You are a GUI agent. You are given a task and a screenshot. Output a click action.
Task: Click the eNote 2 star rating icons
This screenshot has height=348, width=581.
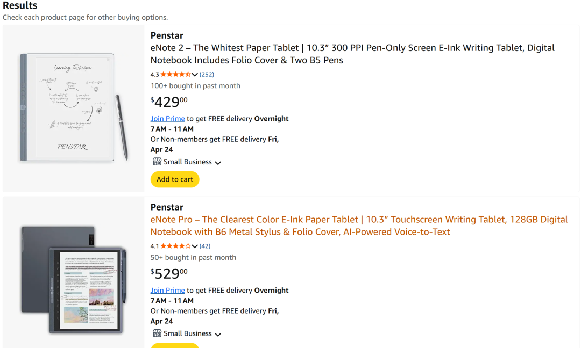(175, 75)
